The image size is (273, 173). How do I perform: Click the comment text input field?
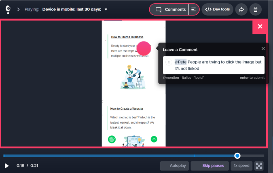tap(218, 65)
